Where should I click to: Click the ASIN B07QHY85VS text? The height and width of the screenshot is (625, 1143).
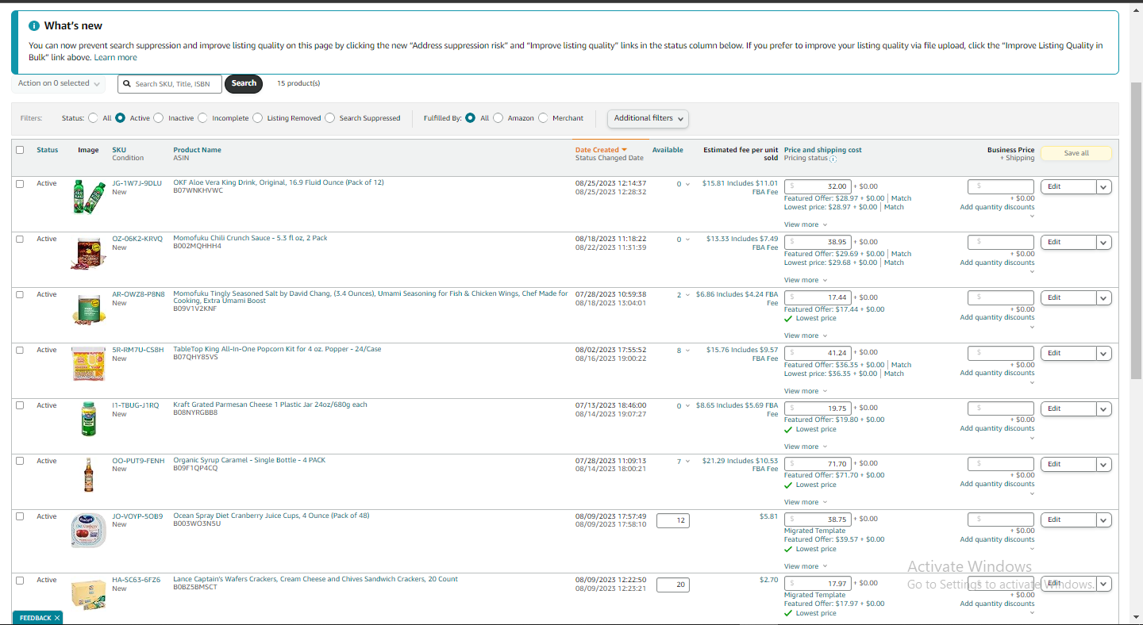195,357
